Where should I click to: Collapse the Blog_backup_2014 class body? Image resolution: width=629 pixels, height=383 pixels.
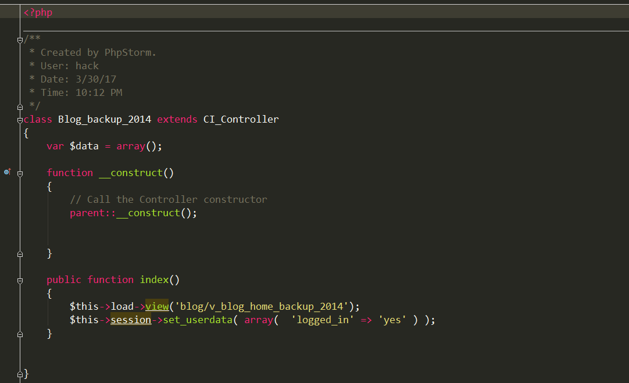[20, 120]
